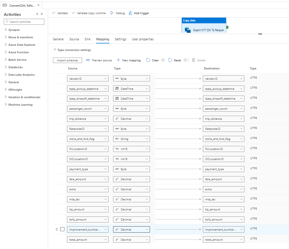Expand all activities with double-down chevrons
The height and width of the screenshot is (249, 289).
point(37,14)
